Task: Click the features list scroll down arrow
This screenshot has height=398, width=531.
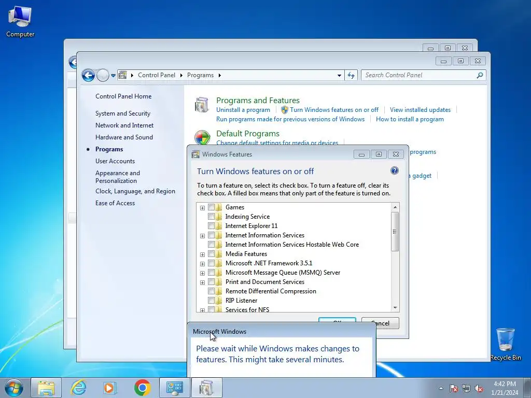Action: [395, 308]
